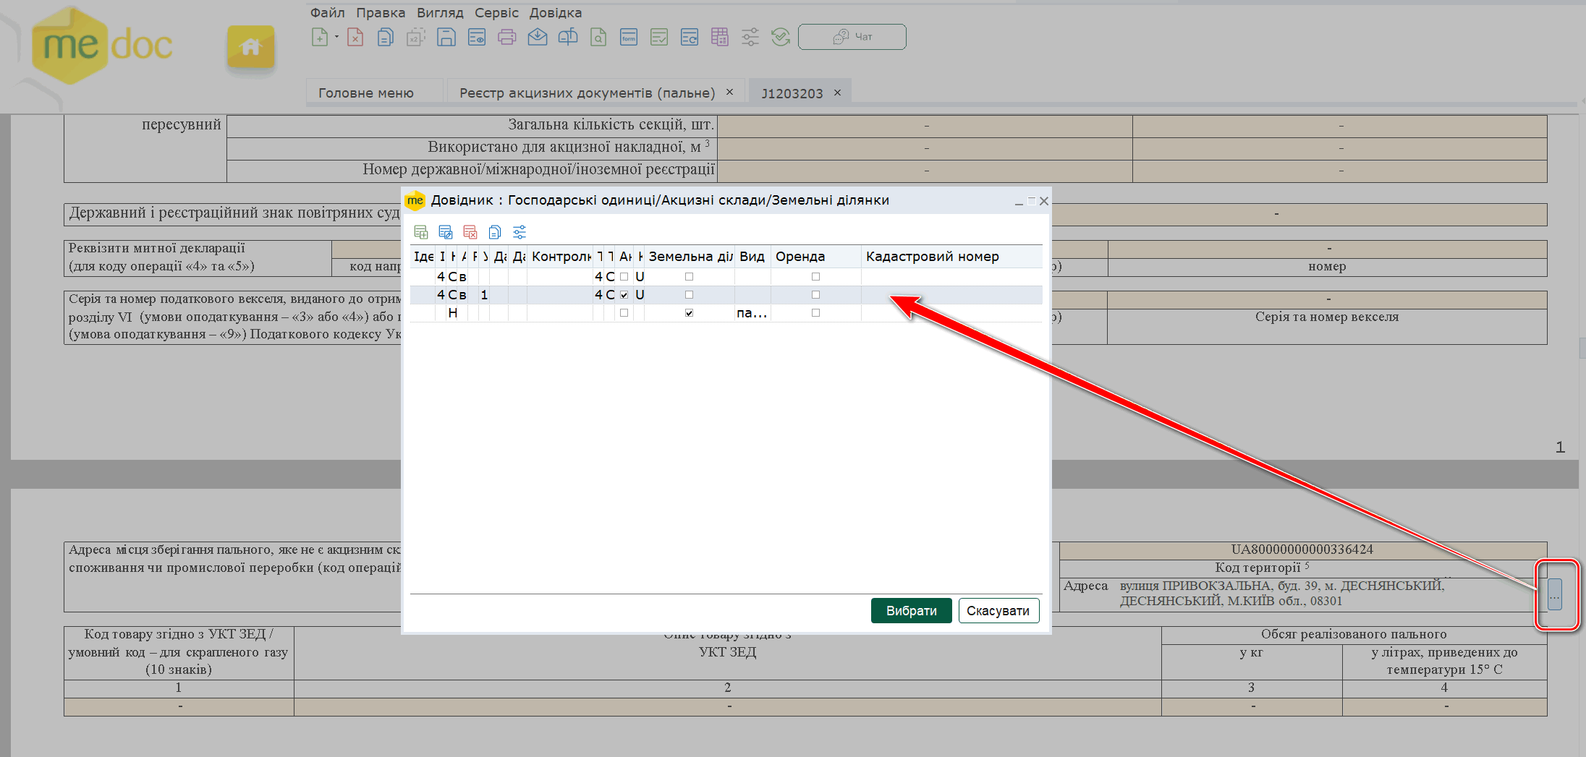Switch to the Реєстр акцизних документів tab
The width and height of the screenshot is (1586, 757).
click(x=587, y=93)
